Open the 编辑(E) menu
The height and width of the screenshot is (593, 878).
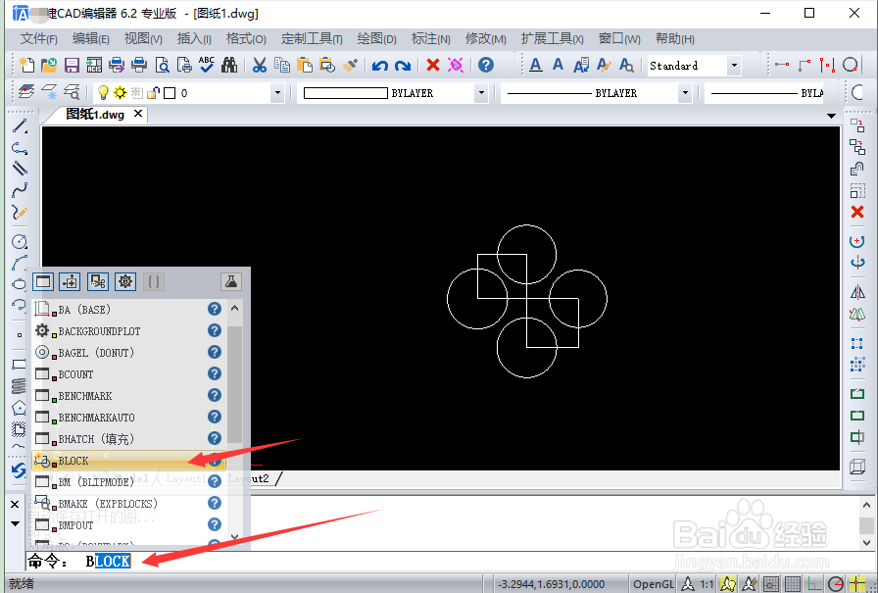tap(91, 39)
